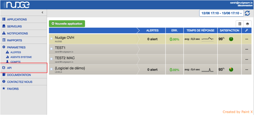Open the API sidebar entry
Viewport: 254px width, 115px height.
click(9, 68)
